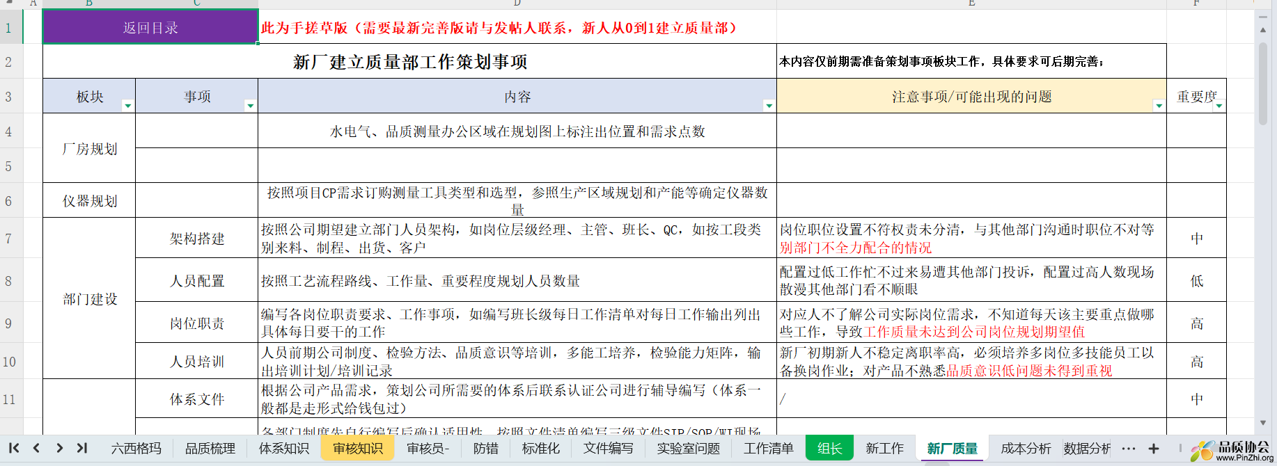
Task: Select the 高 importance cell for 岗位职责
Action: coord(1196,323)
